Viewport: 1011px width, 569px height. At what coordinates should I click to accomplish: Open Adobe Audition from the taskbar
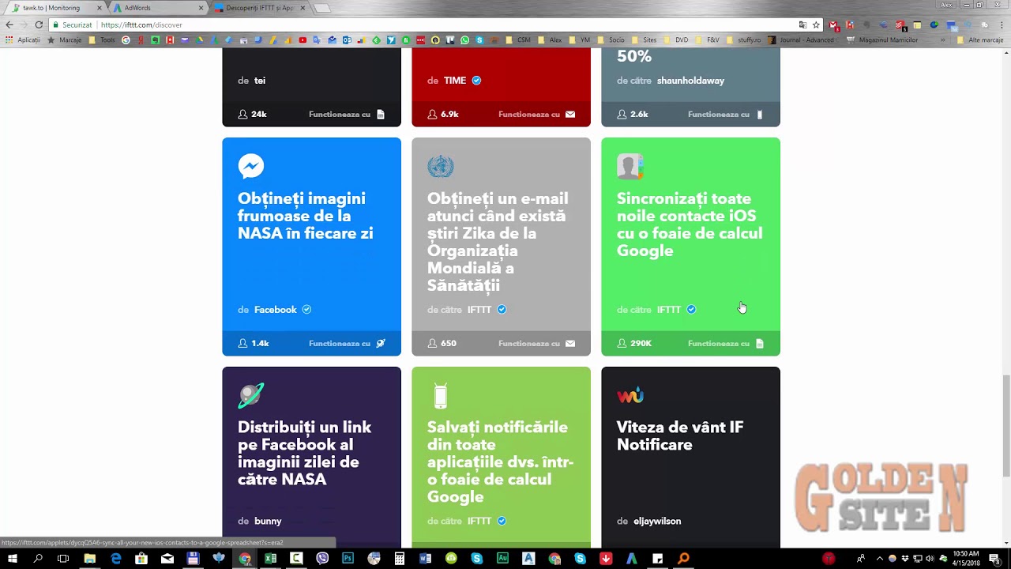pos(503,559)
